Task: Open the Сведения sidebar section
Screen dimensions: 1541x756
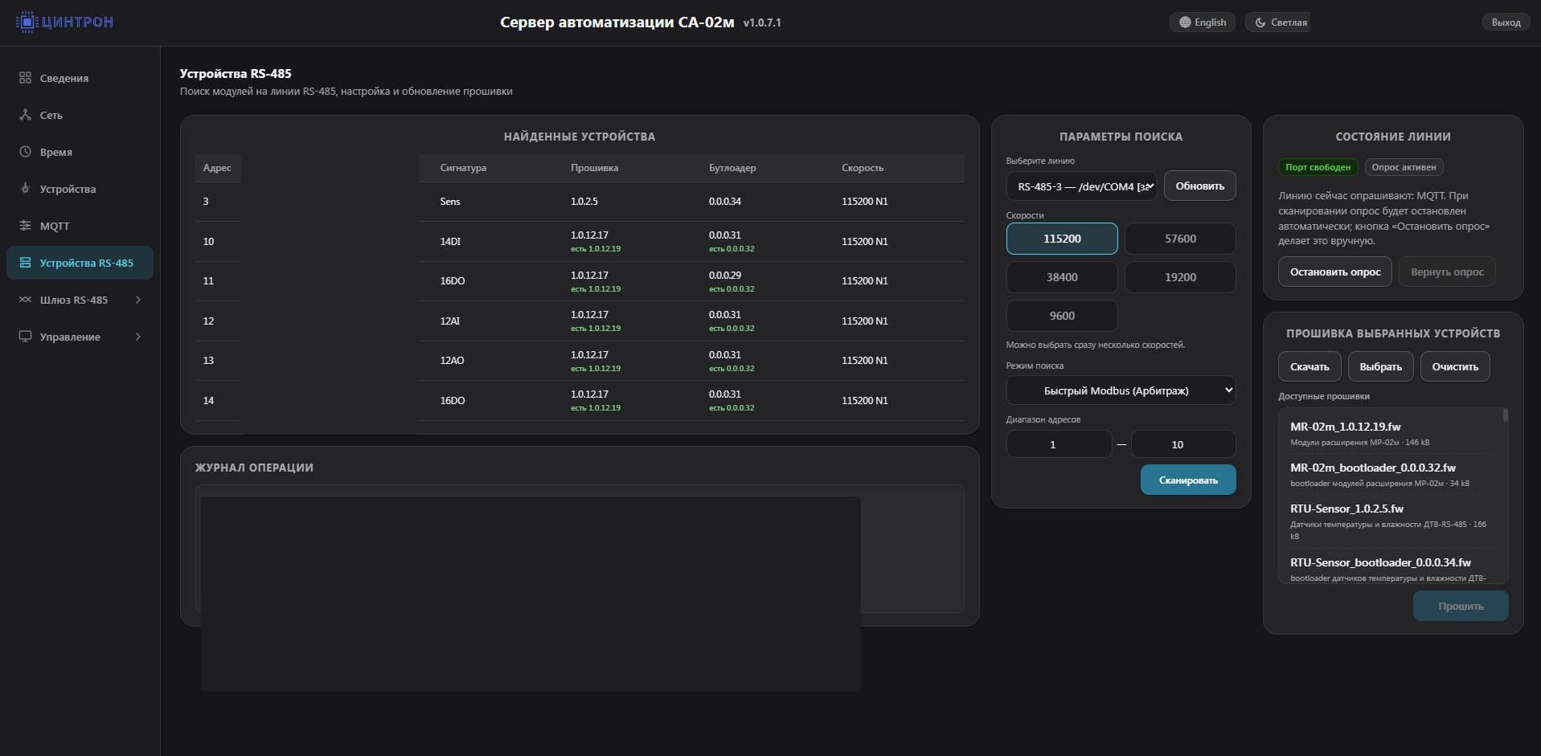Action: tap(80, 78)
